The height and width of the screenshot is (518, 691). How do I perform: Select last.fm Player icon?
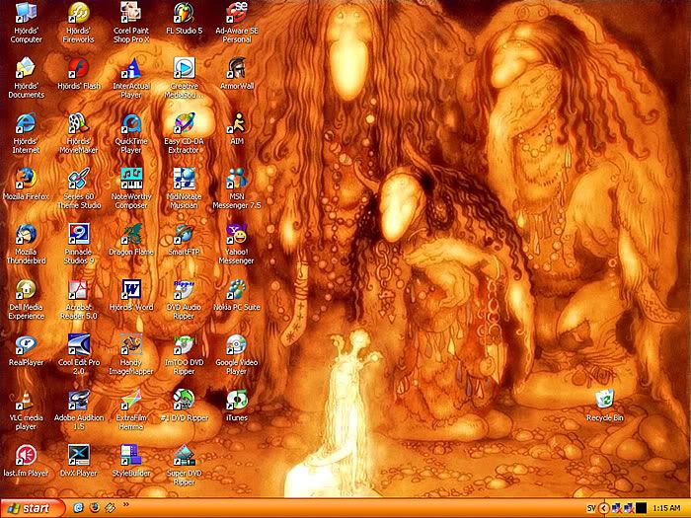tap(26, 456)
